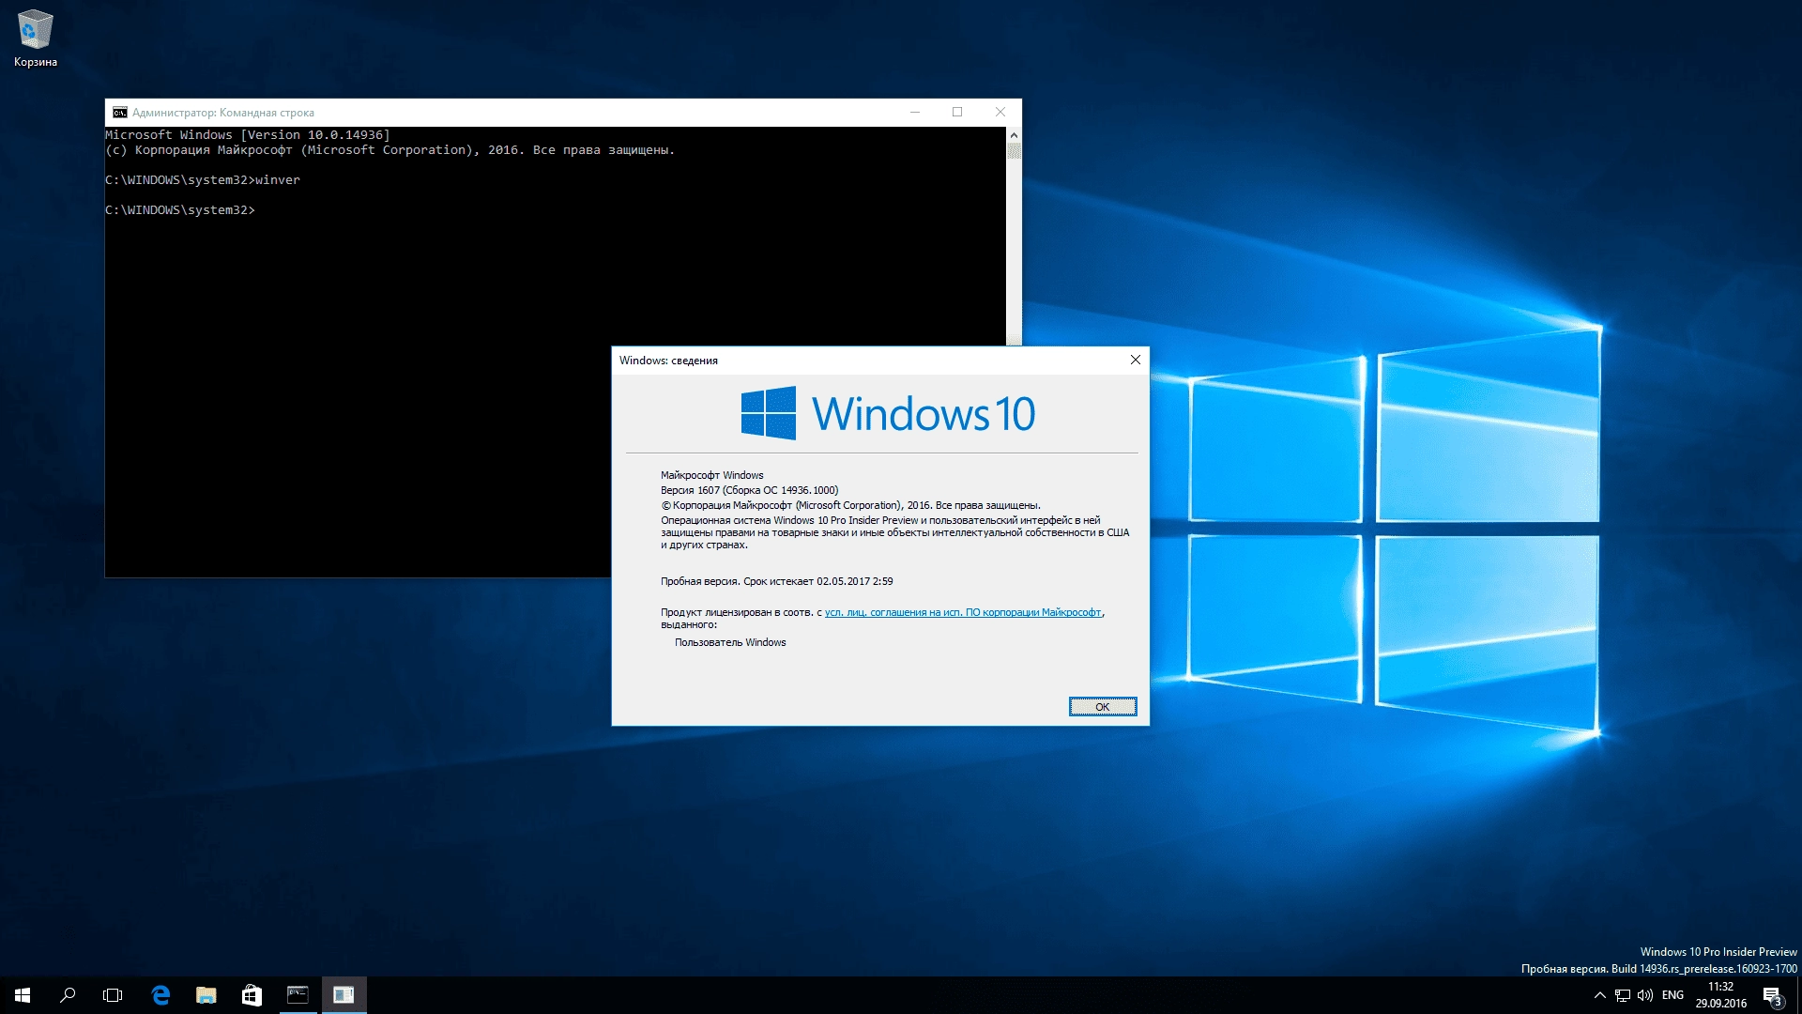Show hidden tray icons chevron

tap(1600, 995)
